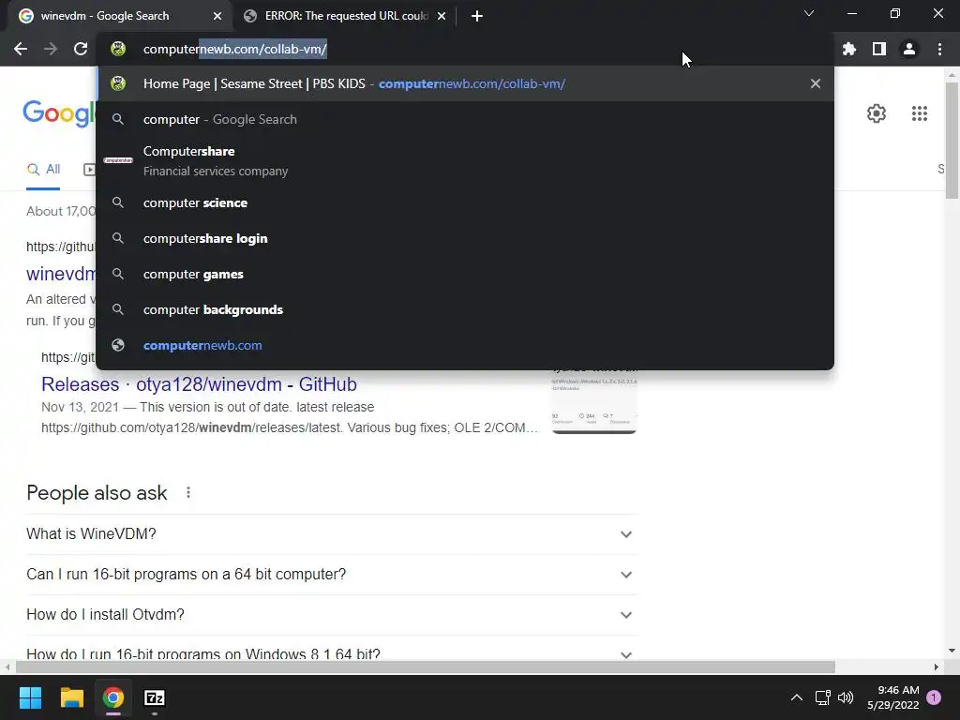Close the winevdm Google Search tab
Image resolution: width=960 pixels, height=720 pixels.
tap(217, 16)
